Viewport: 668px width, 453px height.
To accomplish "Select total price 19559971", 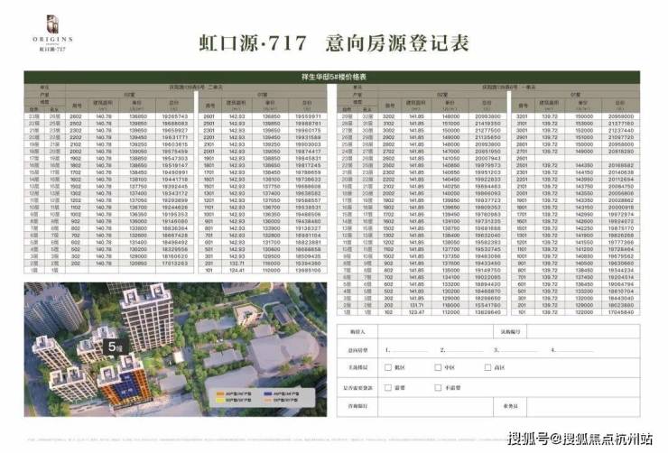I will (308, 116).
